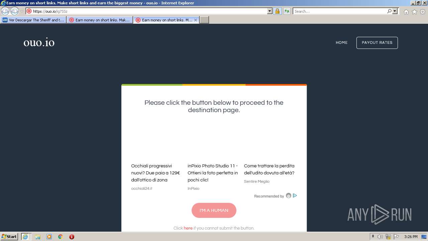Switch to second Earn money tab
This screenshot has width=428, height=241.
tap(100, 20)
